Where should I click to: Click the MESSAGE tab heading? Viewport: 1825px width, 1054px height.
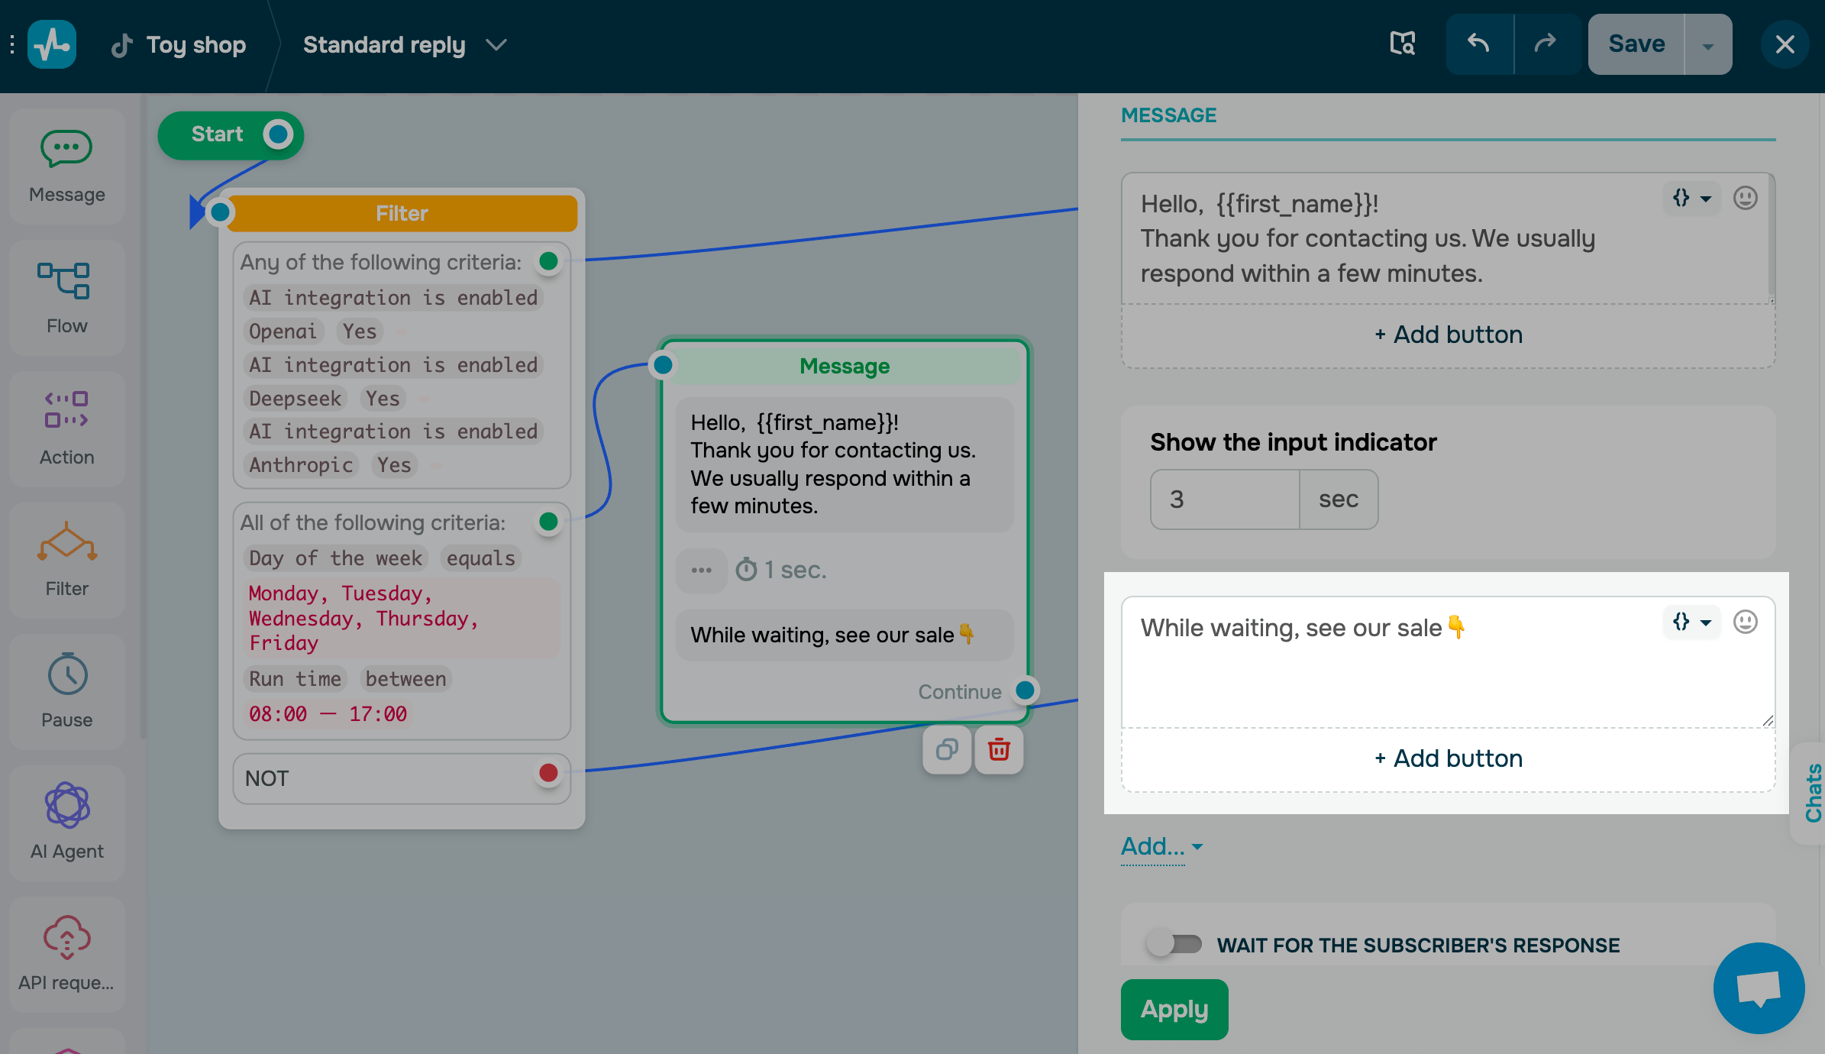click(1168, 115)
